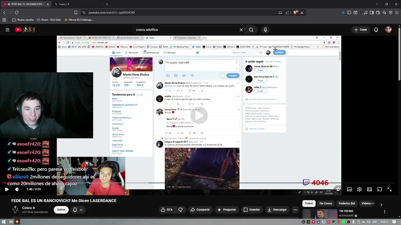This screenshot has height=225, width=401.
Task: Toggle subtitles on the player
Action: click(349, 189)
